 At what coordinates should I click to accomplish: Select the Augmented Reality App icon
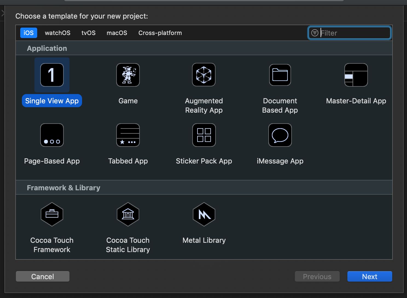pyautogui.click(x=204, y=75)
